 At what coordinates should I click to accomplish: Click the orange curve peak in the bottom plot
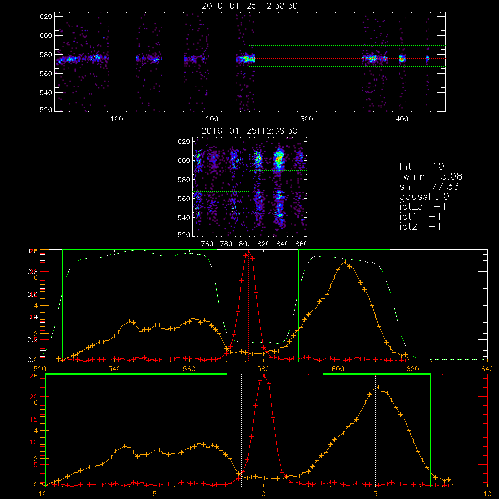pyautogui.click(x=378, y=387)
